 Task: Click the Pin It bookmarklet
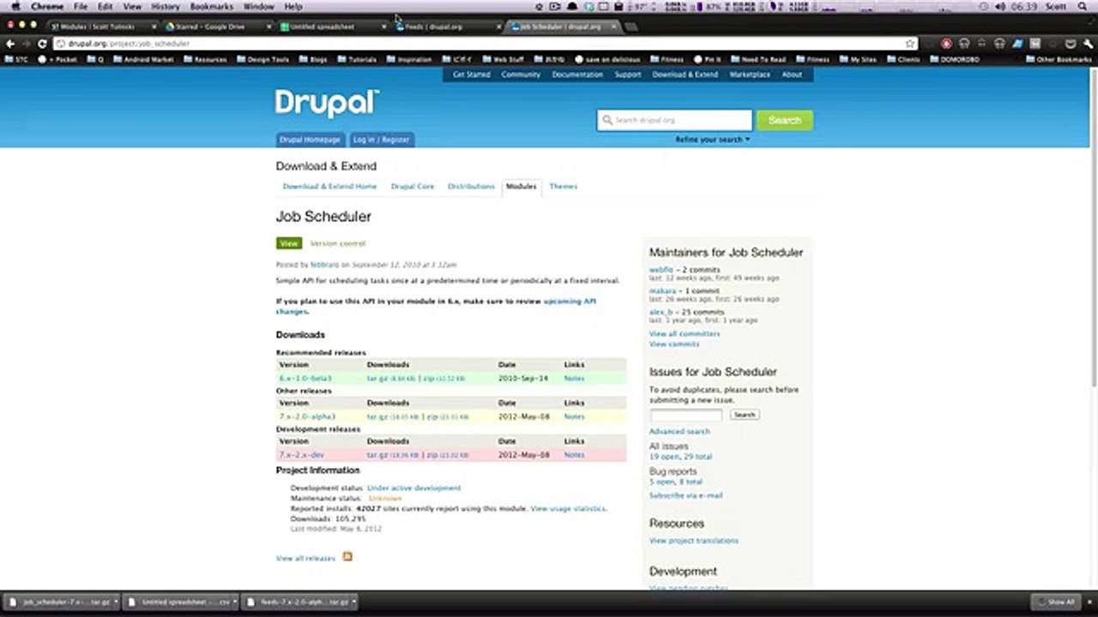[708, 60]
